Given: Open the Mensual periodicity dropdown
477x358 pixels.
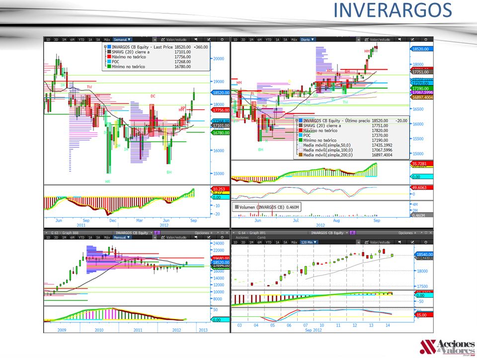Looking at the screenshot, I should [x=122, y=238].
